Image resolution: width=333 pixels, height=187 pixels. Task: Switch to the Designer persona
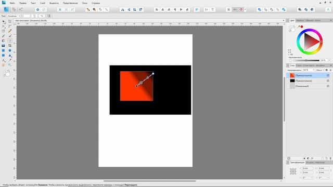pyautogui.click(x=6, y=9)
